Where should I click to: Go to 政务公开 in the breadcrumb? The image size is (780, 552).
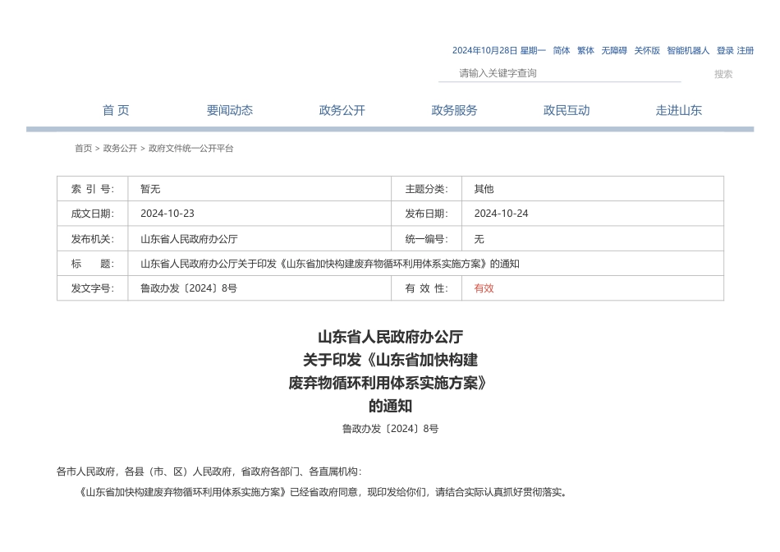coord(120,148)
